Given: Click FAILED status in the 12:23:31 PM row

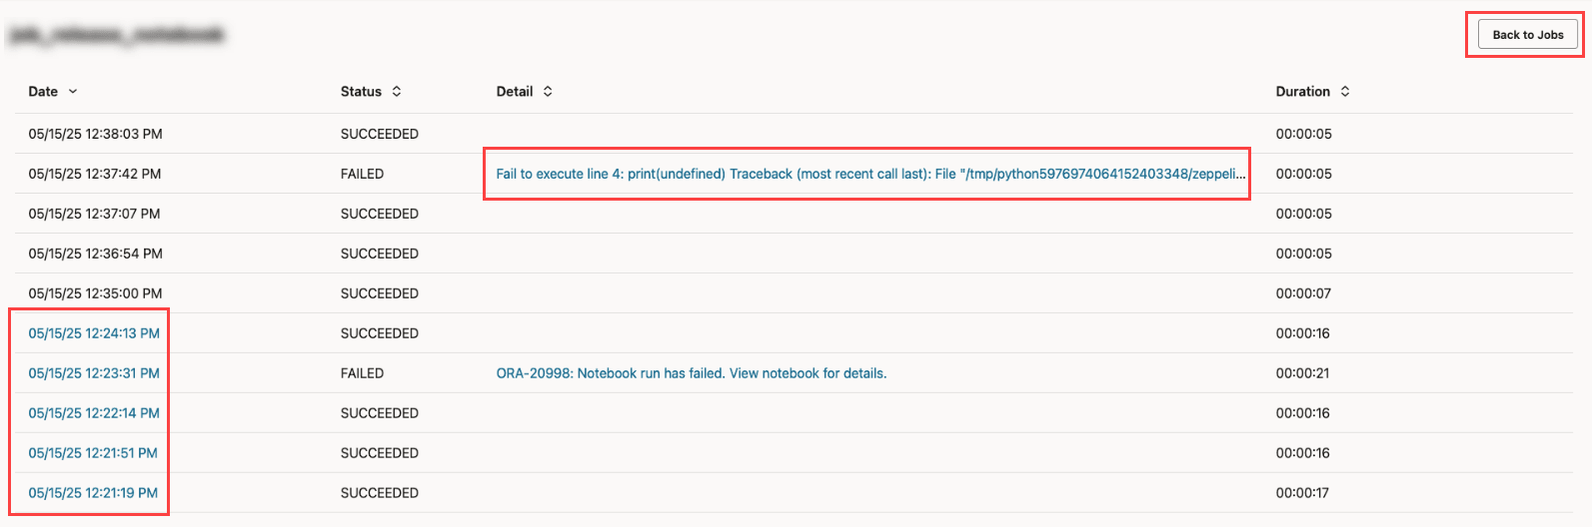Looking at the screenshot, I should point(362,373).
